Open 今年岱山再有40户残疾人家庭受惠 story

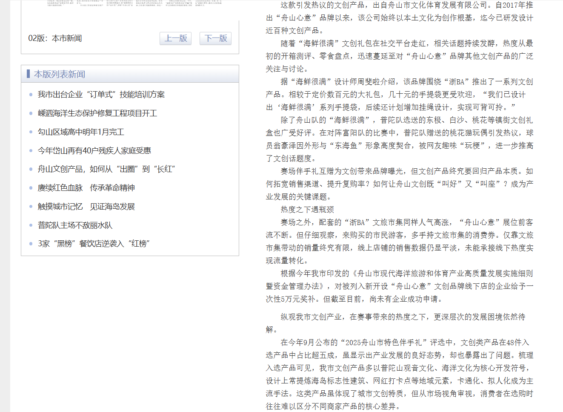(x=94, y=151)
